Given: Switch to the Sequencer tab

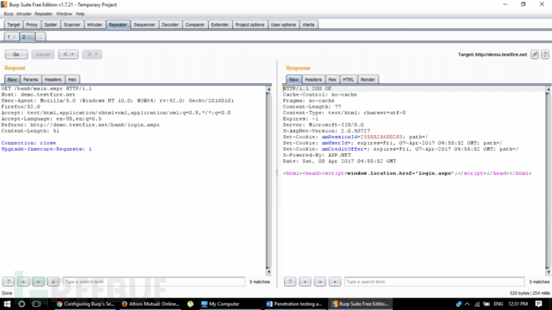Looking at the screenshot, I should (x=144, y=25).
